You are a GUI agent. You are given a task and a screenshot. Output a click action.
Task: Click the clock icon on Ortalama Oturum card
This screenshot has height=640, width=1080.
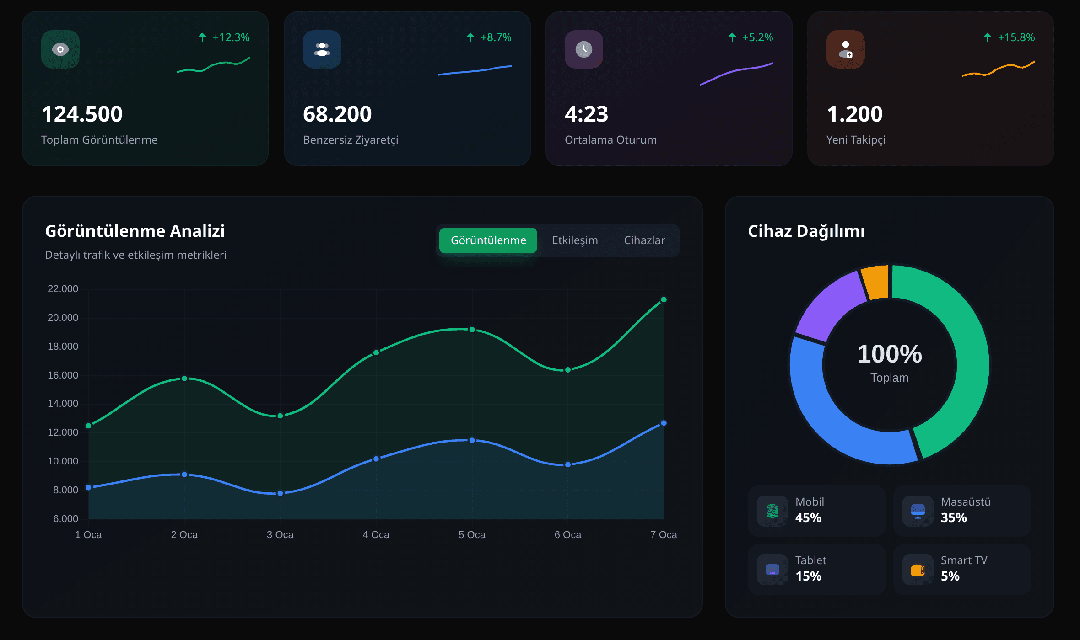pyautogui.click(x=584, y=49)
